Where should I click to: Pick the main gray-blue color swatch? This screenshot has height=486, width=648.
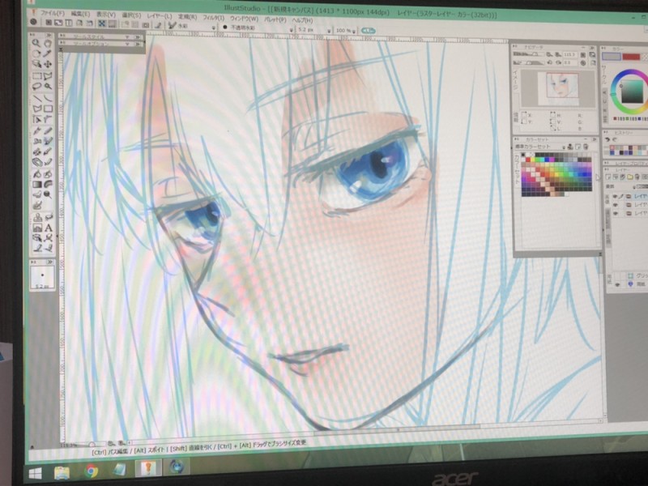612,57
